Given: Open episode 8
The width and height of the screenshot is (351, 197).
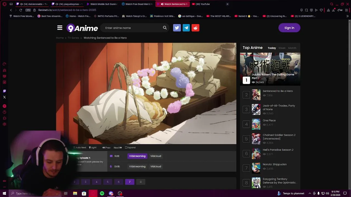Looking at the screenshot, I should pos(141,182).
